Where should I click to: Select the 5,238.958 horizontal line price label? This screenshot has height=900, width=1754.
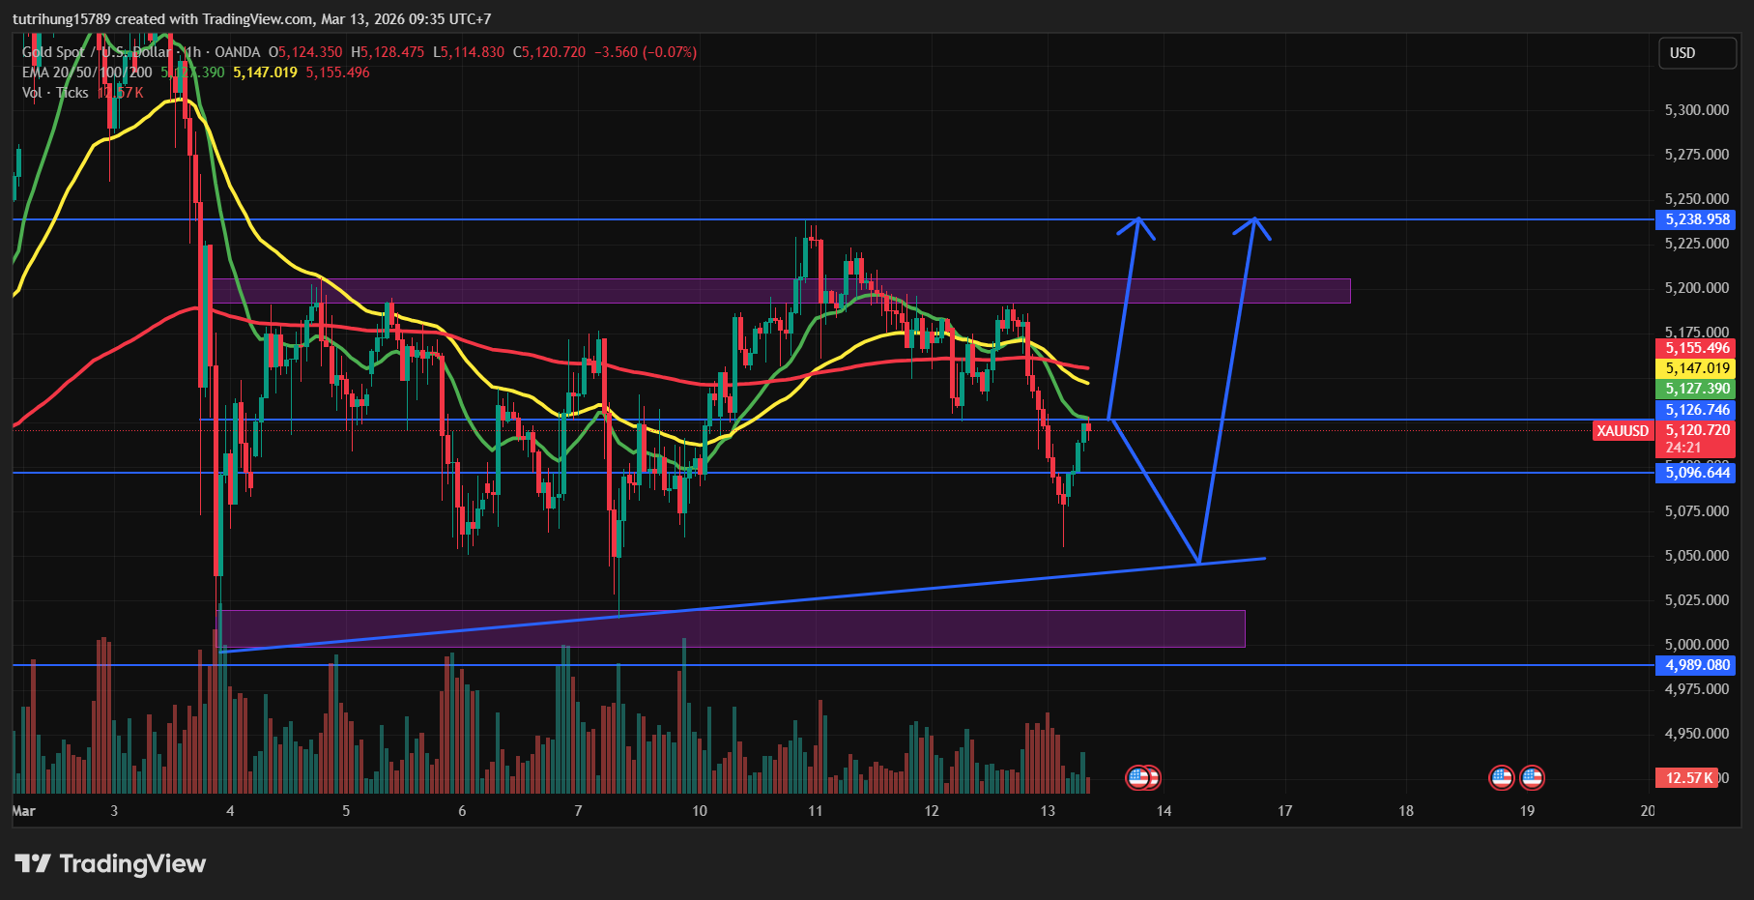pyautogui.click(x=1697, y=219)
